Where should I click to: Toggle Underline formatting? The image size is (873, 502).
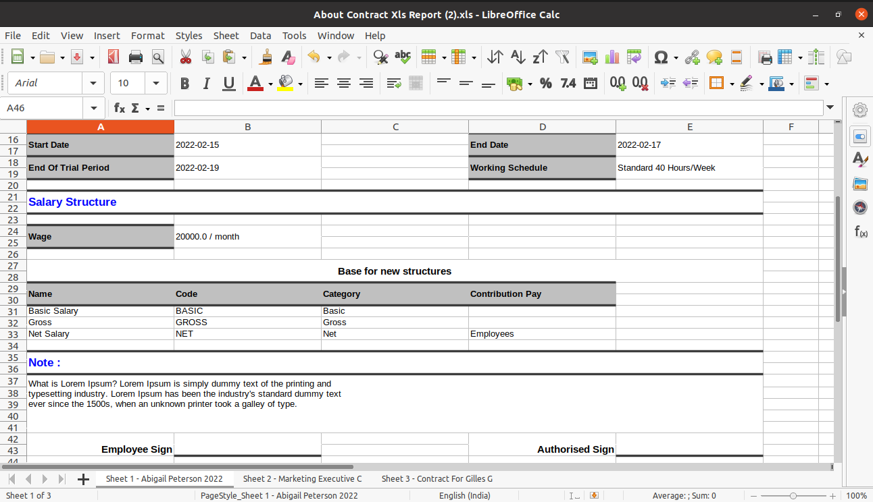(229, 83)
